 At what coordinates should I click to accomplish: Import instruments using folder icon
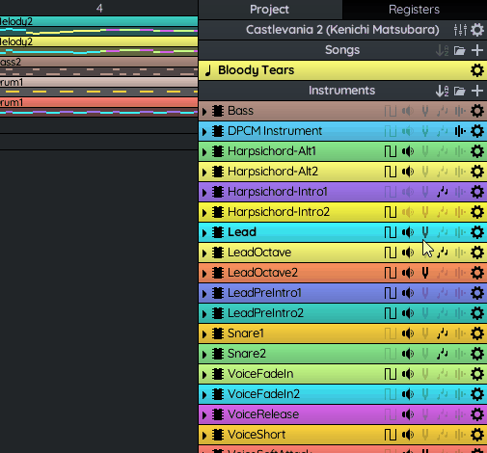(x=460, y=91)
